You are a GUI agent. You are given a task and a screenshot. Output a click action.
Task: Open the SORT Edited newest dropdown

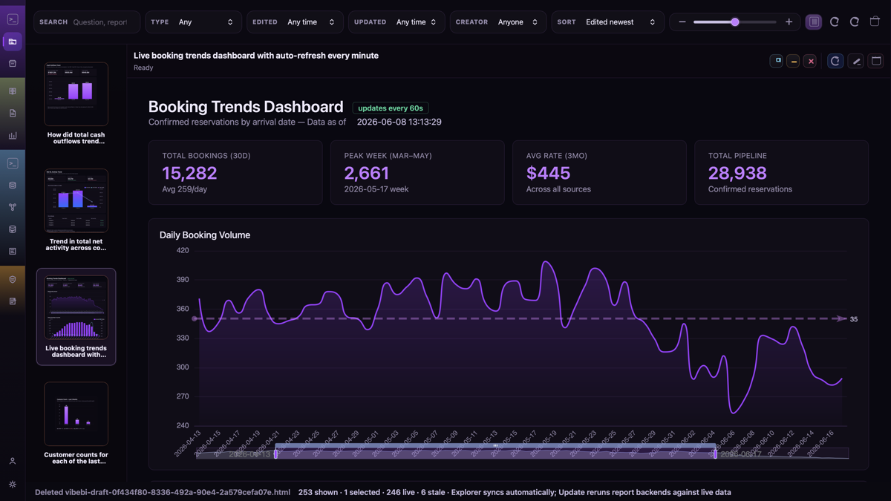608,22
